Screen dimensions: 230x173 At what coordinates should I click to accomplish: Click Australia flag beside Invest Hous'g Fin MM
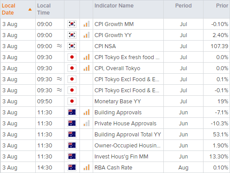coord(72,156)
